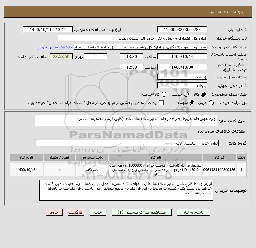Viewport: 256px width, 248px height.
Task: Click the response deadline date 1400/10/14
Action: (x=182, y=56)
